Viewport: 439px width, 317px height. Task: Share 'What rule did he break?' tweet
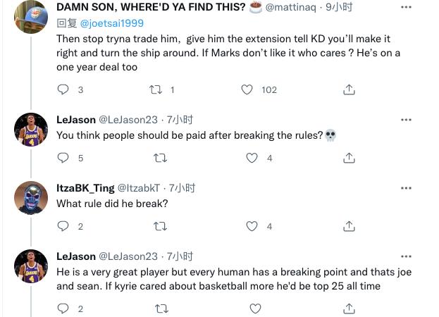click(x=349, y=226)
